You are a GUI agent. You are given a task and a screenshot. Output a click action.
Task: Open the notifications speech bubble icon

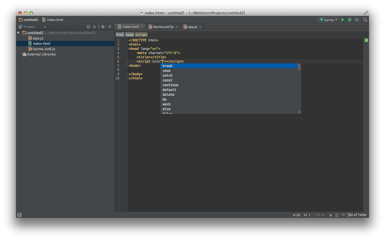tap(343, 215)
